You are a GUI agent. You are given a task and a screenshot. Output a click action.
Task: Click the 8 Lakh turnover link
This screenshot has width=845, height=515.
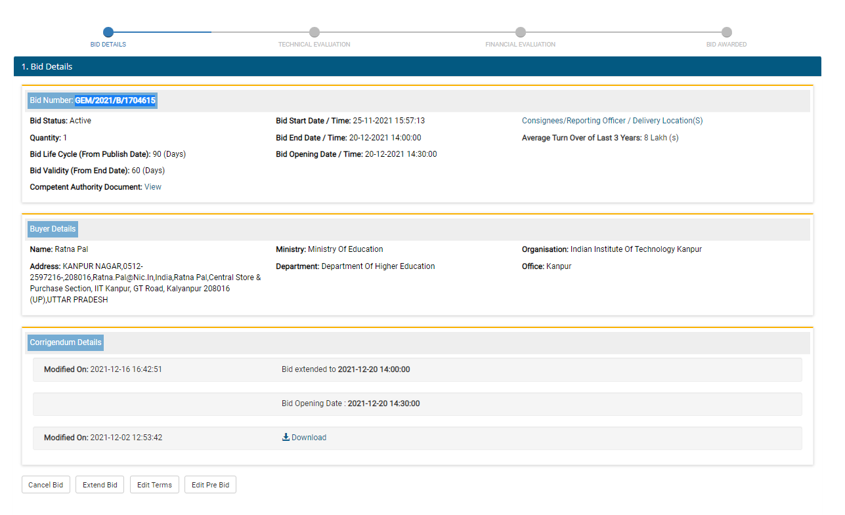tap(661, 138)
